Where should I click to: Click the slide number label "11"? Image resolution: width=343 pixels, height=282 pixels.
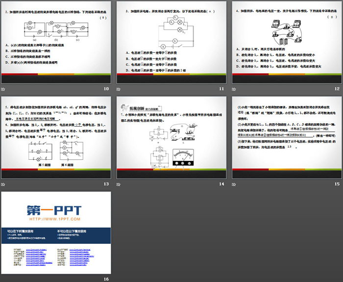click(221, 89)
